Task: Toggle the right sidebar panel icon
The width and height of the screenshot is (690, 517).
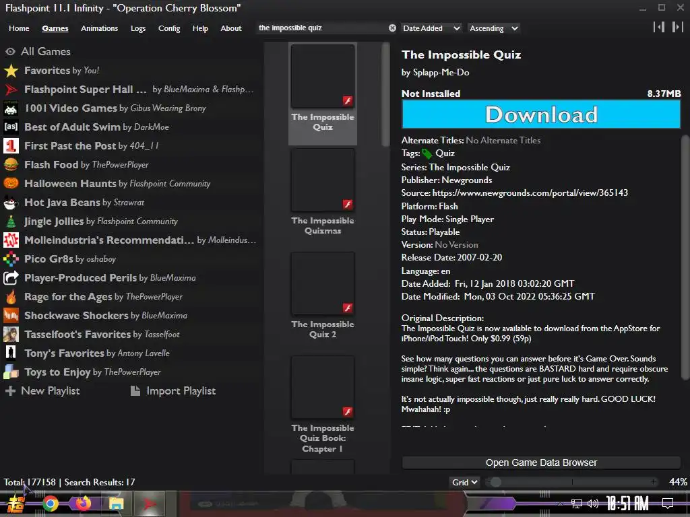Action: coord(677,27)
